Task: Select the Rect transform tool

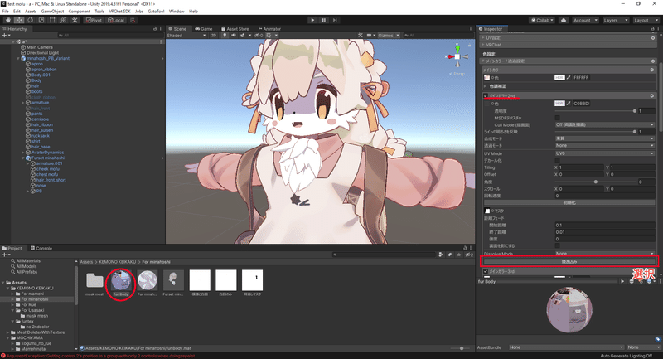Action: [52, 20]
